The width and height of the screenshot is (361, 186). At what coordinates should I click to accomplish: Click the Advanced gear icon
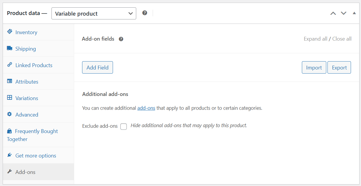[x=10, y=114]
